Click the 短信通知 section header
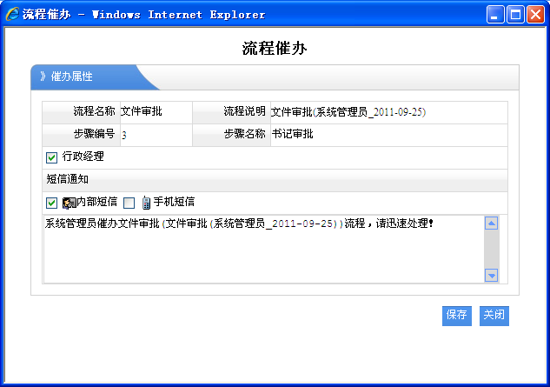Viewport: 550px width, 387px height. [67, 179]
